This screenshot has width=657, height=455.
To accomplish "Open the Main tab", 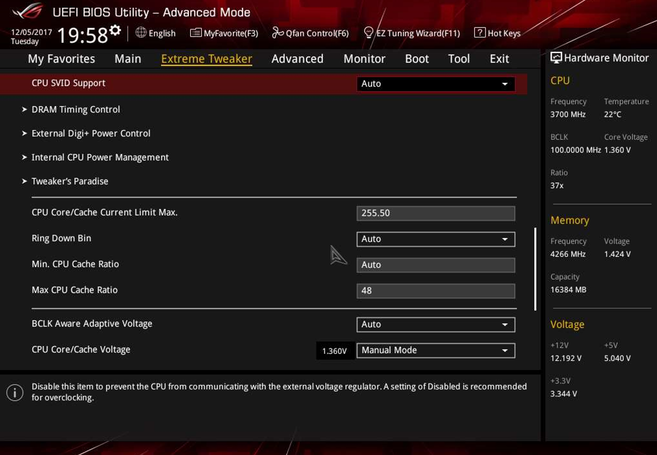I will tap(128, 59).
